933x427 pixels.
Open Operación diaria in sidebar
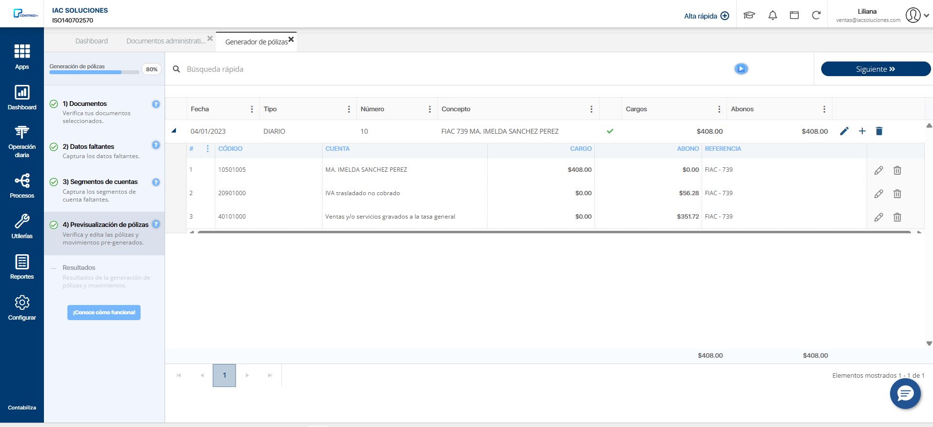click(x=22, y=142)
